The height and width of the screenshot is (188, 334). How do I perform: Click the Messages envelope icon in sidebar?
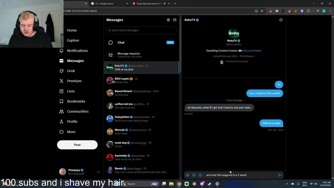(61, 61)
